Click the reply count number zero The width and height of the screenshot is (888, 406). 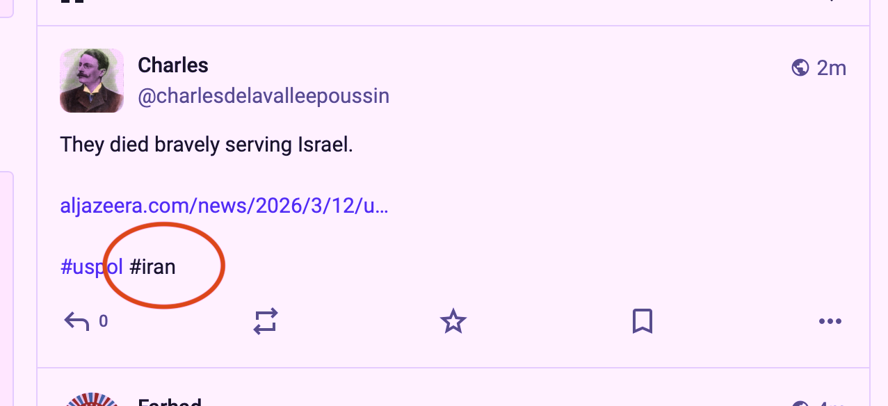(103, 321)
